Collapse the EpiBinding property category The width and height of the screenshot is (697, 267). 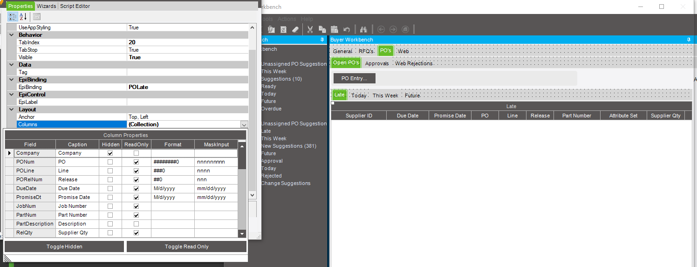12,80
